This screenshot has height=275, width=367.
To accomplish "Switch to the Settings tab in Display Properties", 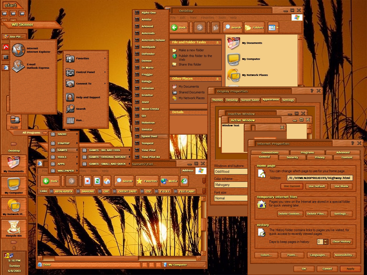I will coord(288,100).
